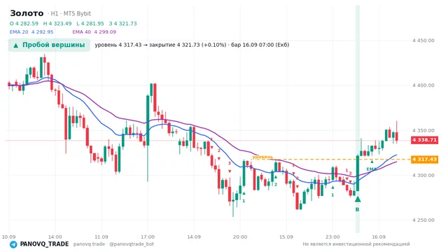Click the EMA 40 4 299.09 legend entry
The height and width of the screenshot is (252, 448).
coord(94,32)
